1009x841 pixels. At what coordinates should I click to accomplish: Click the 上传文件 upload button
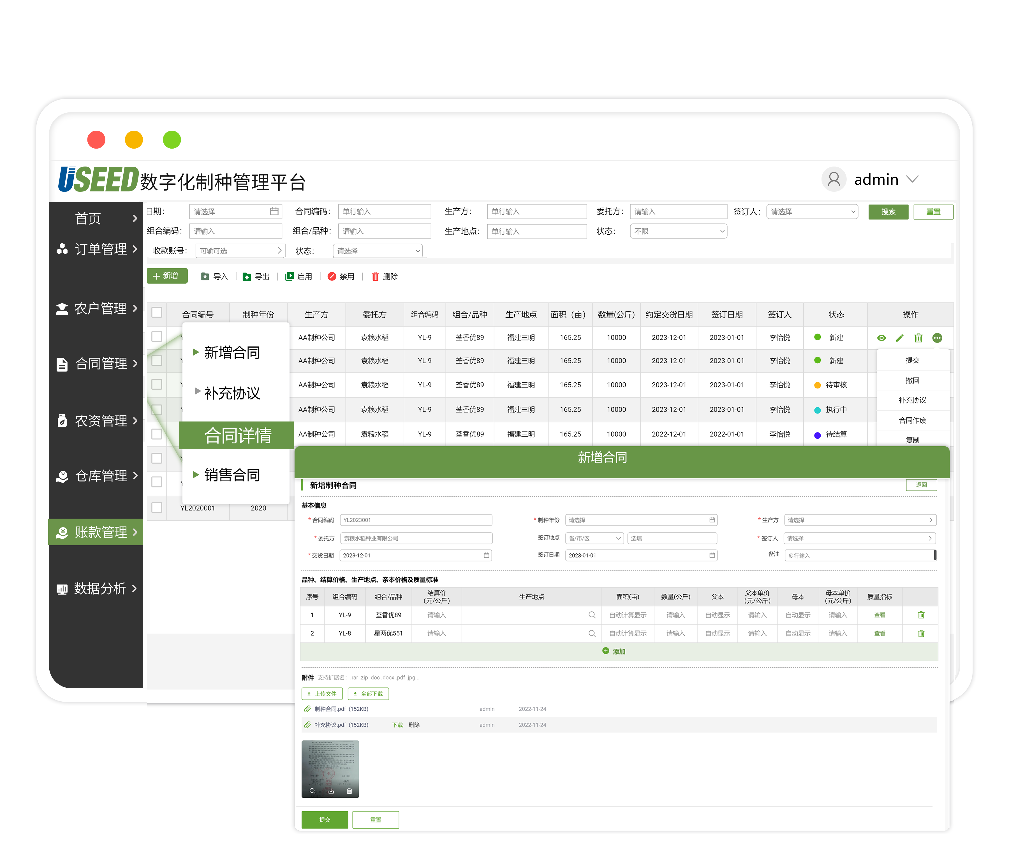click(x=322, y=694)
